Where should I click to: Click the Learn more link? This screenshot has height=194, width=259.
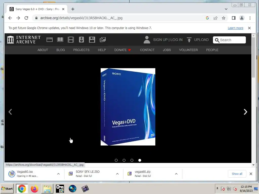click(x=235, y=28)
